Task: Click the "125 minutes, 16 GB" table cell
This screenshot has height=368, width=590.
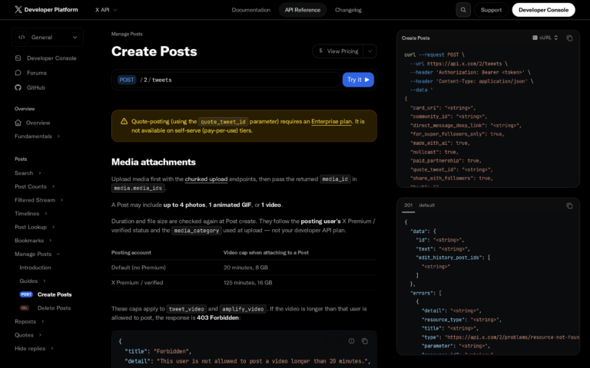Action: tap(247, 282)
